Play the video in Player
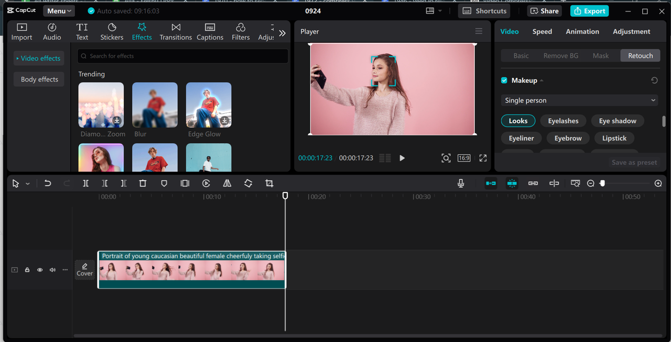Viewport: 671px width, 342px height. tap(402, 158)
